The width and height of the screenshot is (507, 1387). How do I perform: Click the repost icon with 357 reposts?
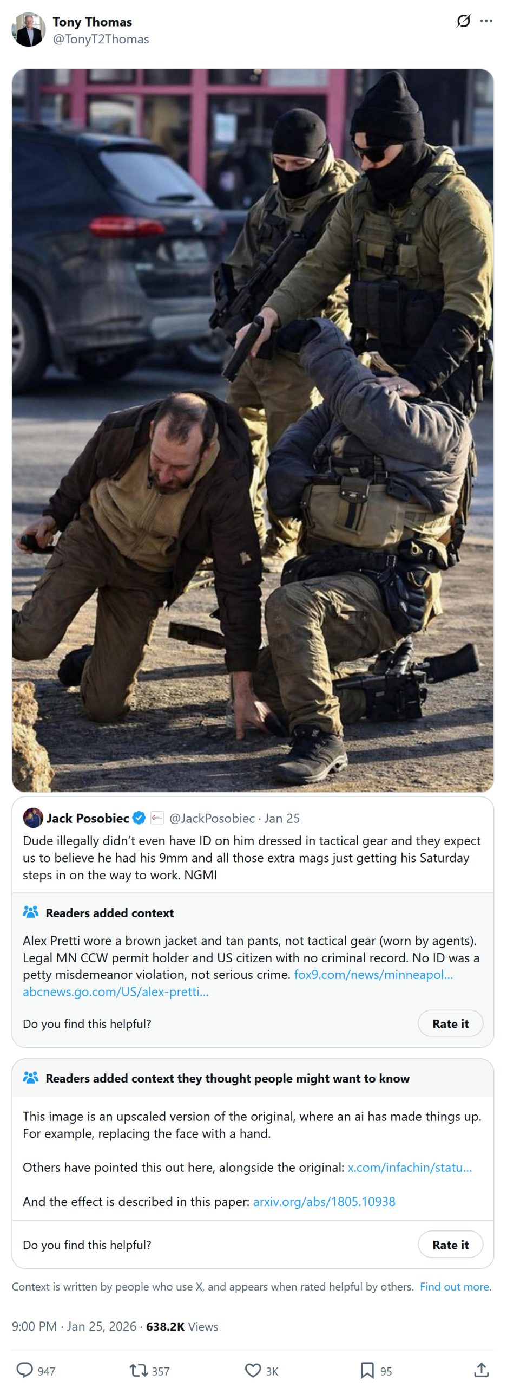(x=139, y=1371)
